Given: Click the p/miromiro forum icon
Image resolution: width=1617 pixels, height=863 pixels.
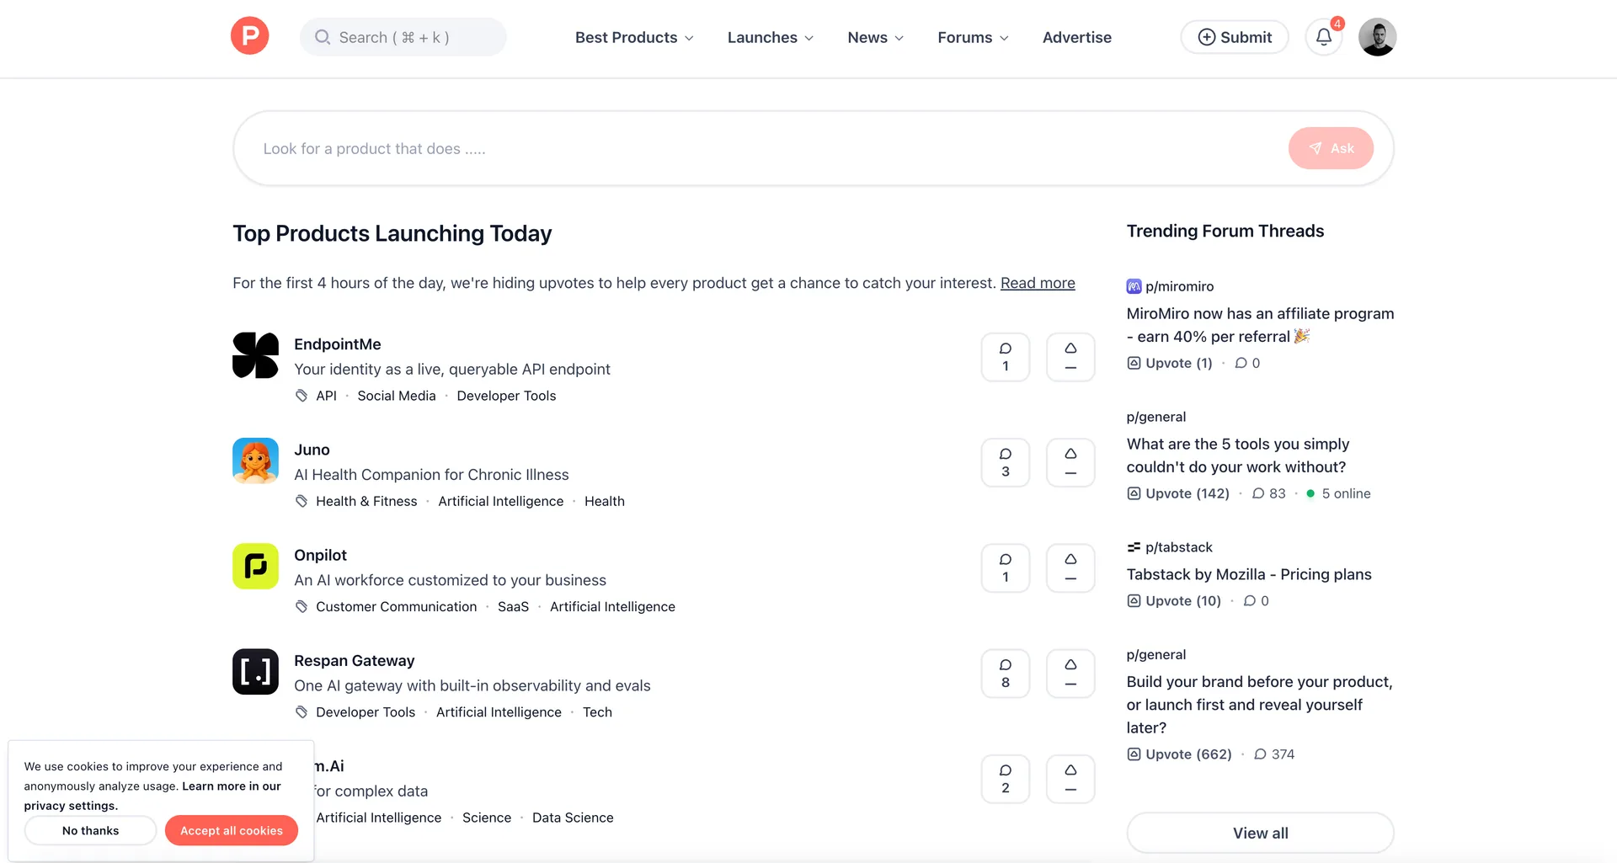Looking at the screenshot, I should [1134, 286].
